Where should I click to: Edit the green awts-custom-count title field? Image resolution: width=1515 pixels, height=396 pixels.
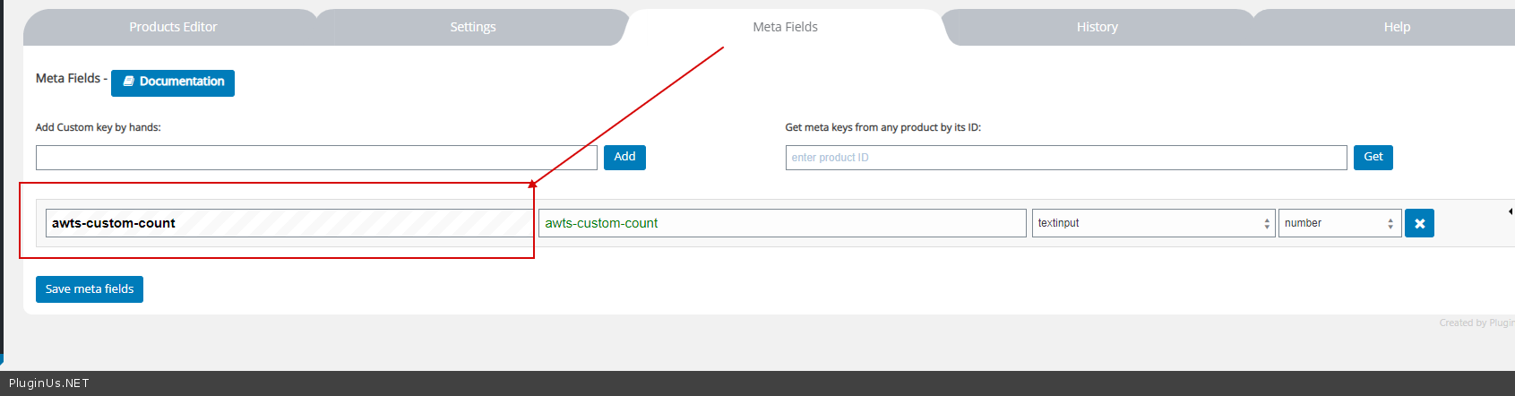(781, 223)
